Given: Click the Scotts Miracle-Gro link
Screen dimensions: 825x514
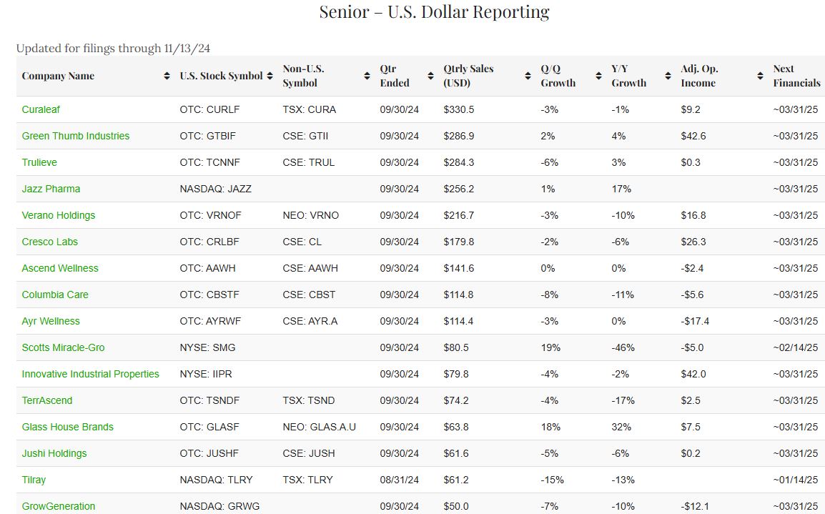Looking at the screenshot, I should (x=63, y=347).
